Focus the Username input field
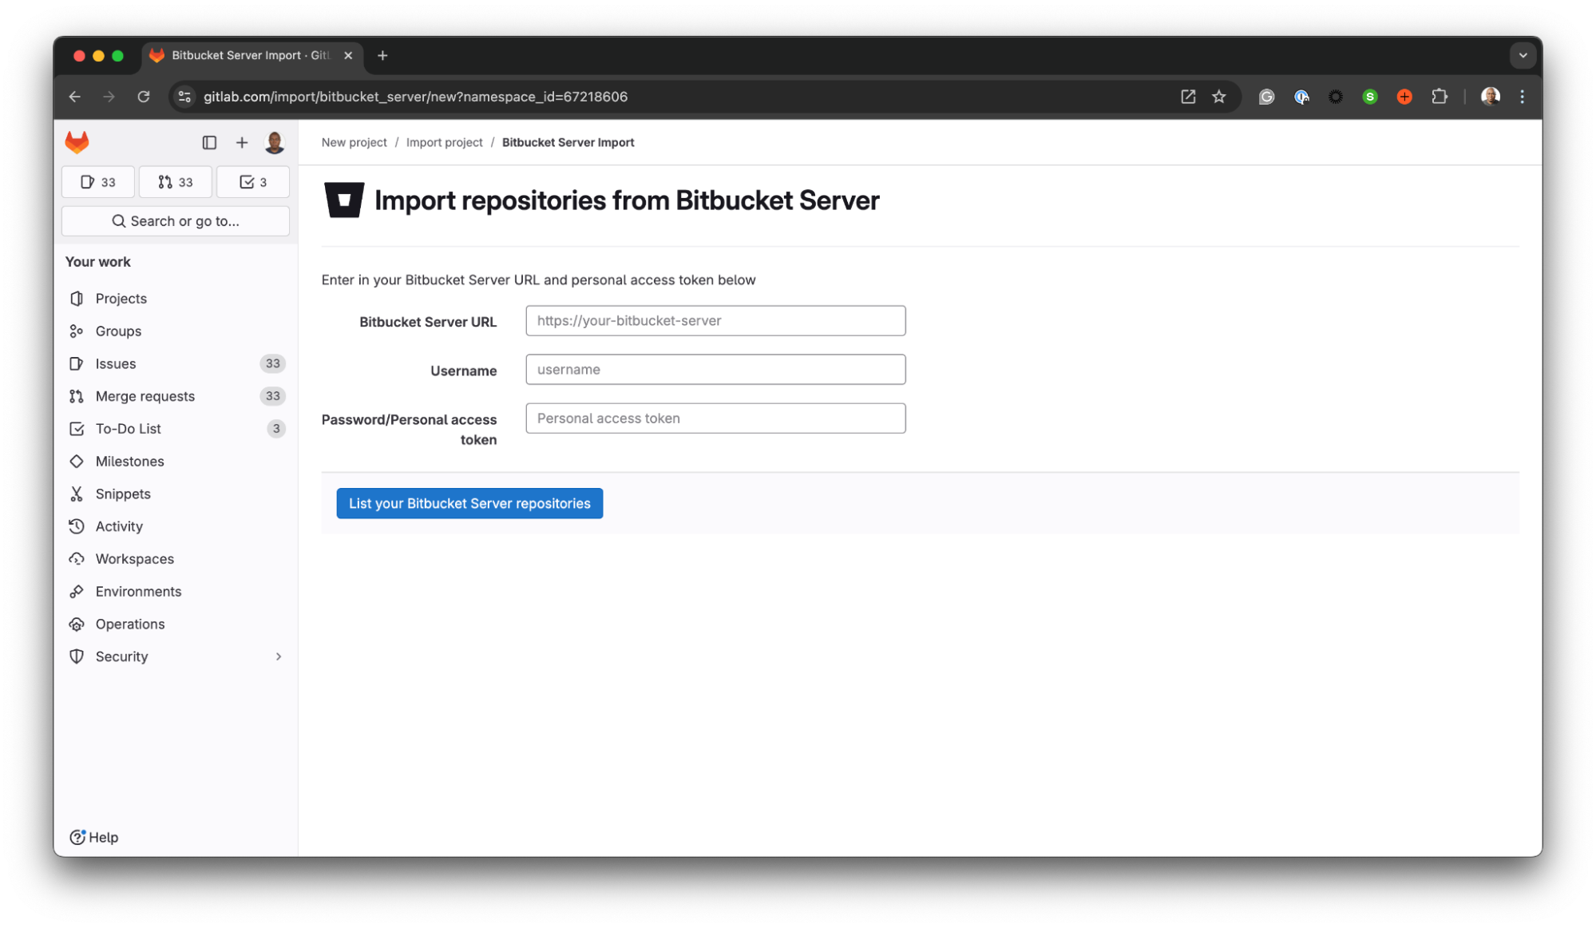This screenshot has height=928, width=1596. point(715,370)
